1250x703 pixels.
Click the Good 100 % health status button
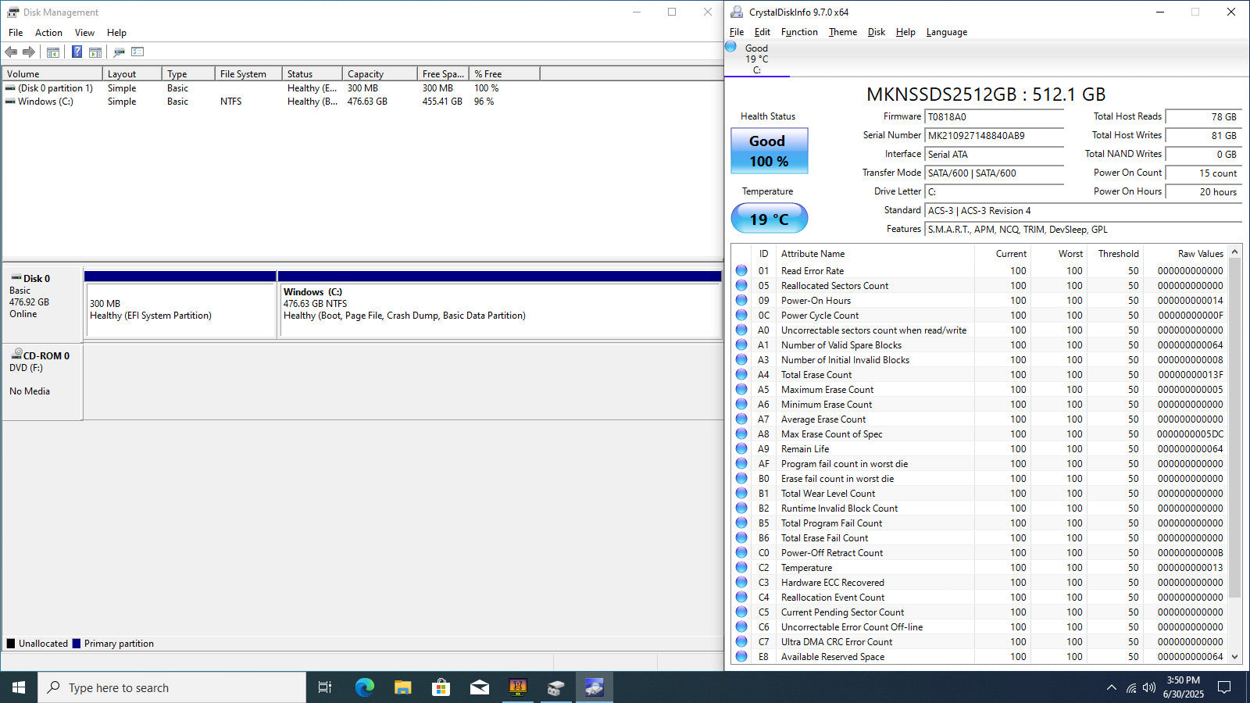pos(769,151)
